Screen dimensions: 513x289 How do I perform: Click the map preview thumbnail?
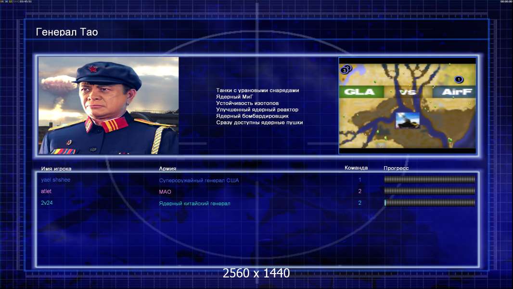pyautogui.click(x=407, y=105)
